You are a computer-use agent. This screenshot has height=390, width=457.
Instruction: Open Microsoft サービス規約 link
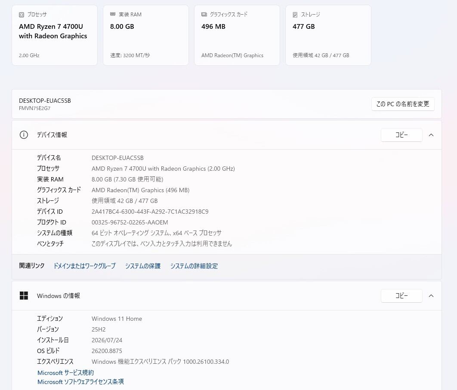tap(65, 373)
